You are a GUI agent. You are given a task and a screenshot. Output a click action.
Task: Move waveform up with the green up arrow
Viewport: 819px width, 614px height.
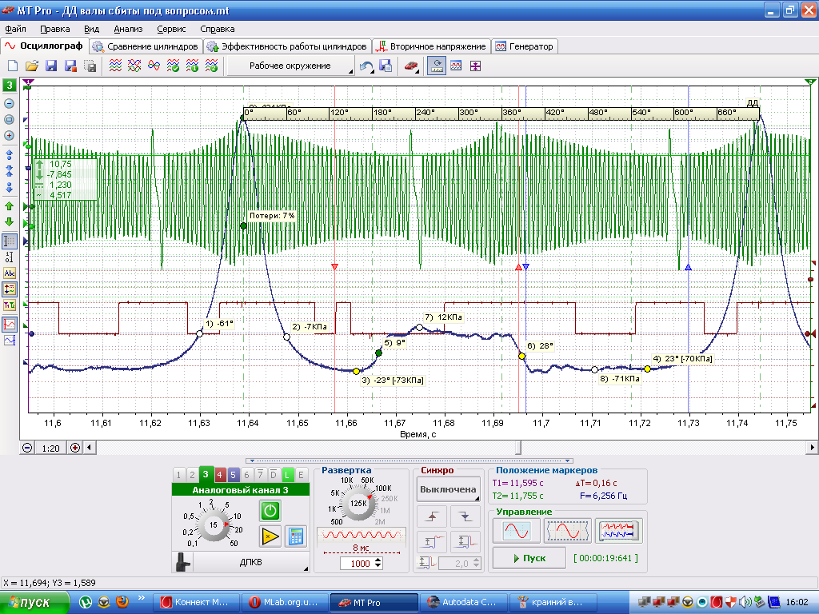[9, 206]
